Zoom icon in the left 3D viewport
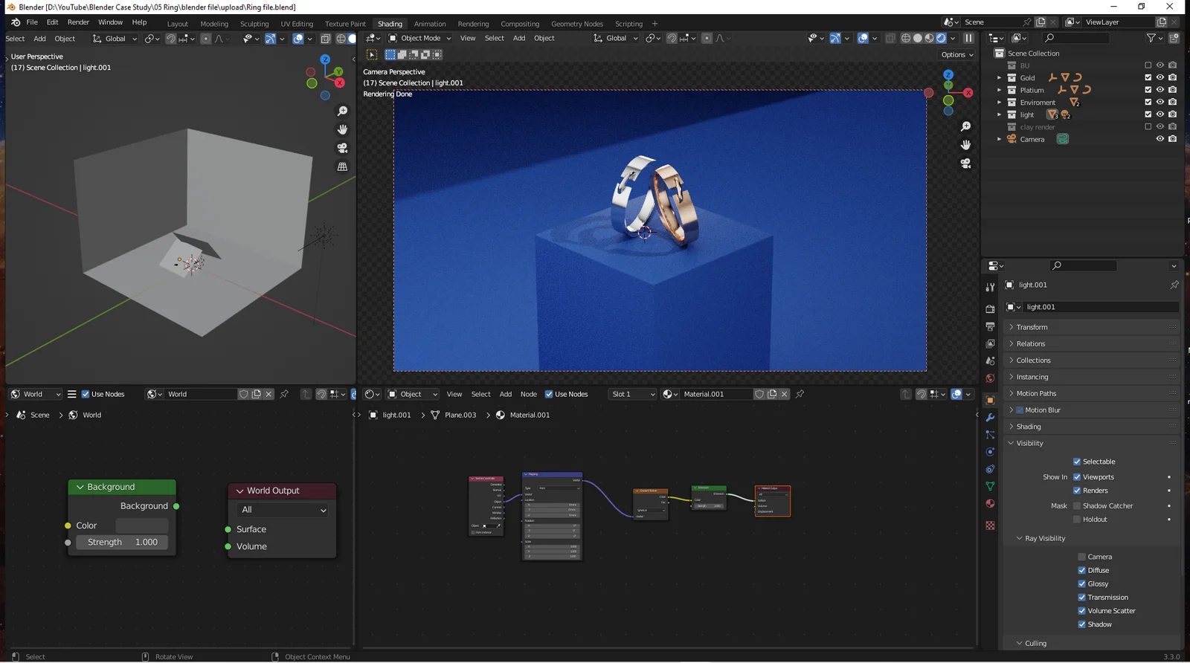The image size is (1190, 663). pyautogui.click(x=342, y=111)
